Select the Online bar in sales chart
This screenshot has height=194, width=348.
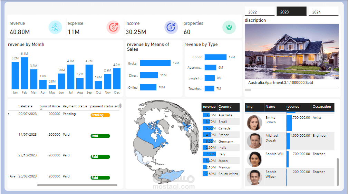point(148,87)
